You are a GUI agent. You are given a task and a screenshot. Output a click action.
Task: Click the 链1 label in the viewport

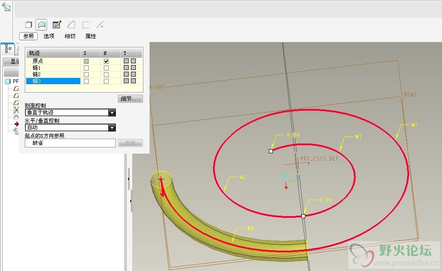click(x=414, y=125)
